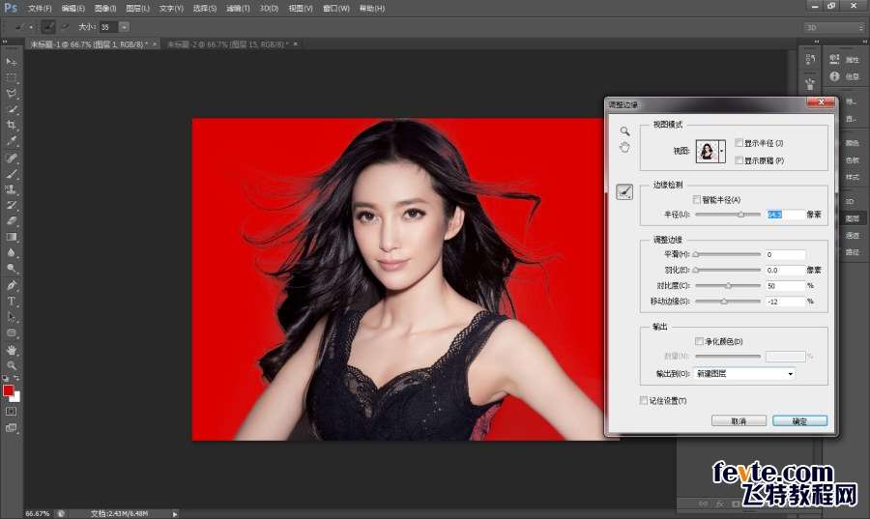Select the Shape tool in the toolbox

tap(11, 332)
